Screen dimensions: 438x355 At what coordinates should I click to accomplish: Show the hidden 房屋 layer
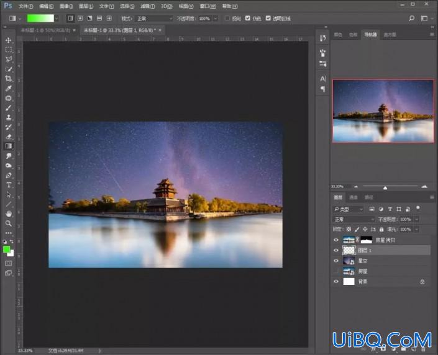tap(336, 271)
